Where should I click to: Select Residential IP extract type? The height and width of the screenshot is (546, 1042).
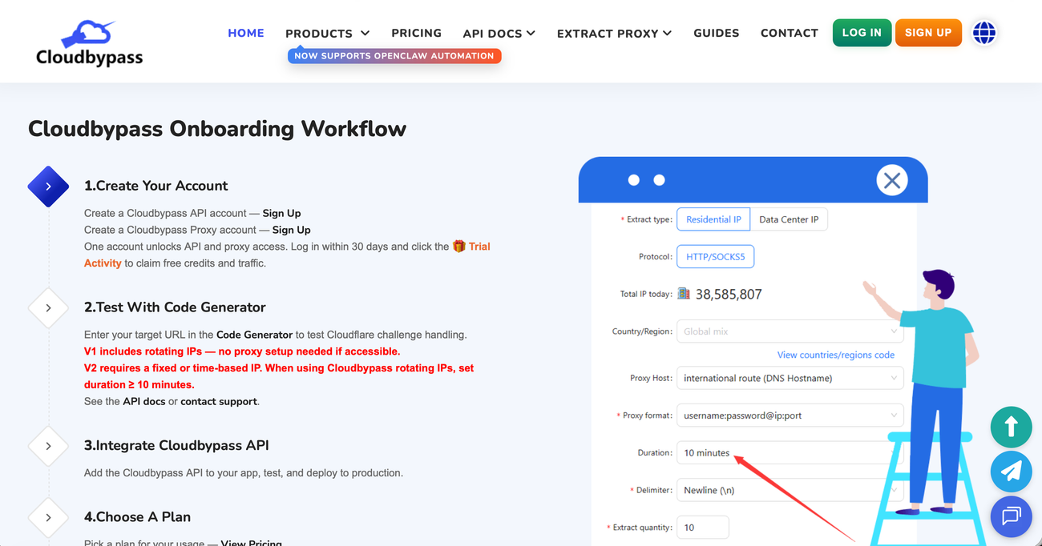click(x=713, y=219)
